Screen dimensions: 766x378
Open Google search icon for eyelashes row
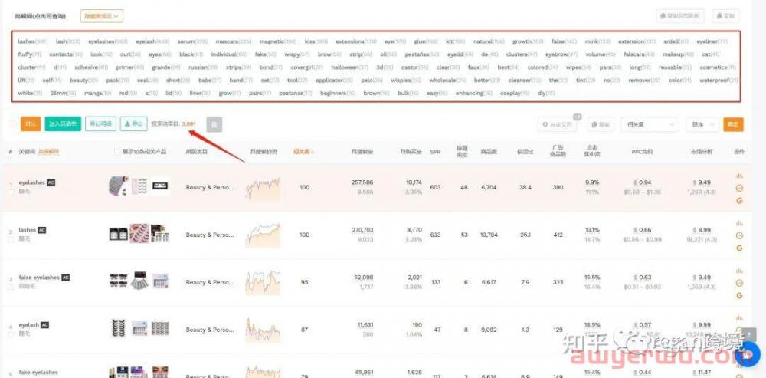pos(739,200)
